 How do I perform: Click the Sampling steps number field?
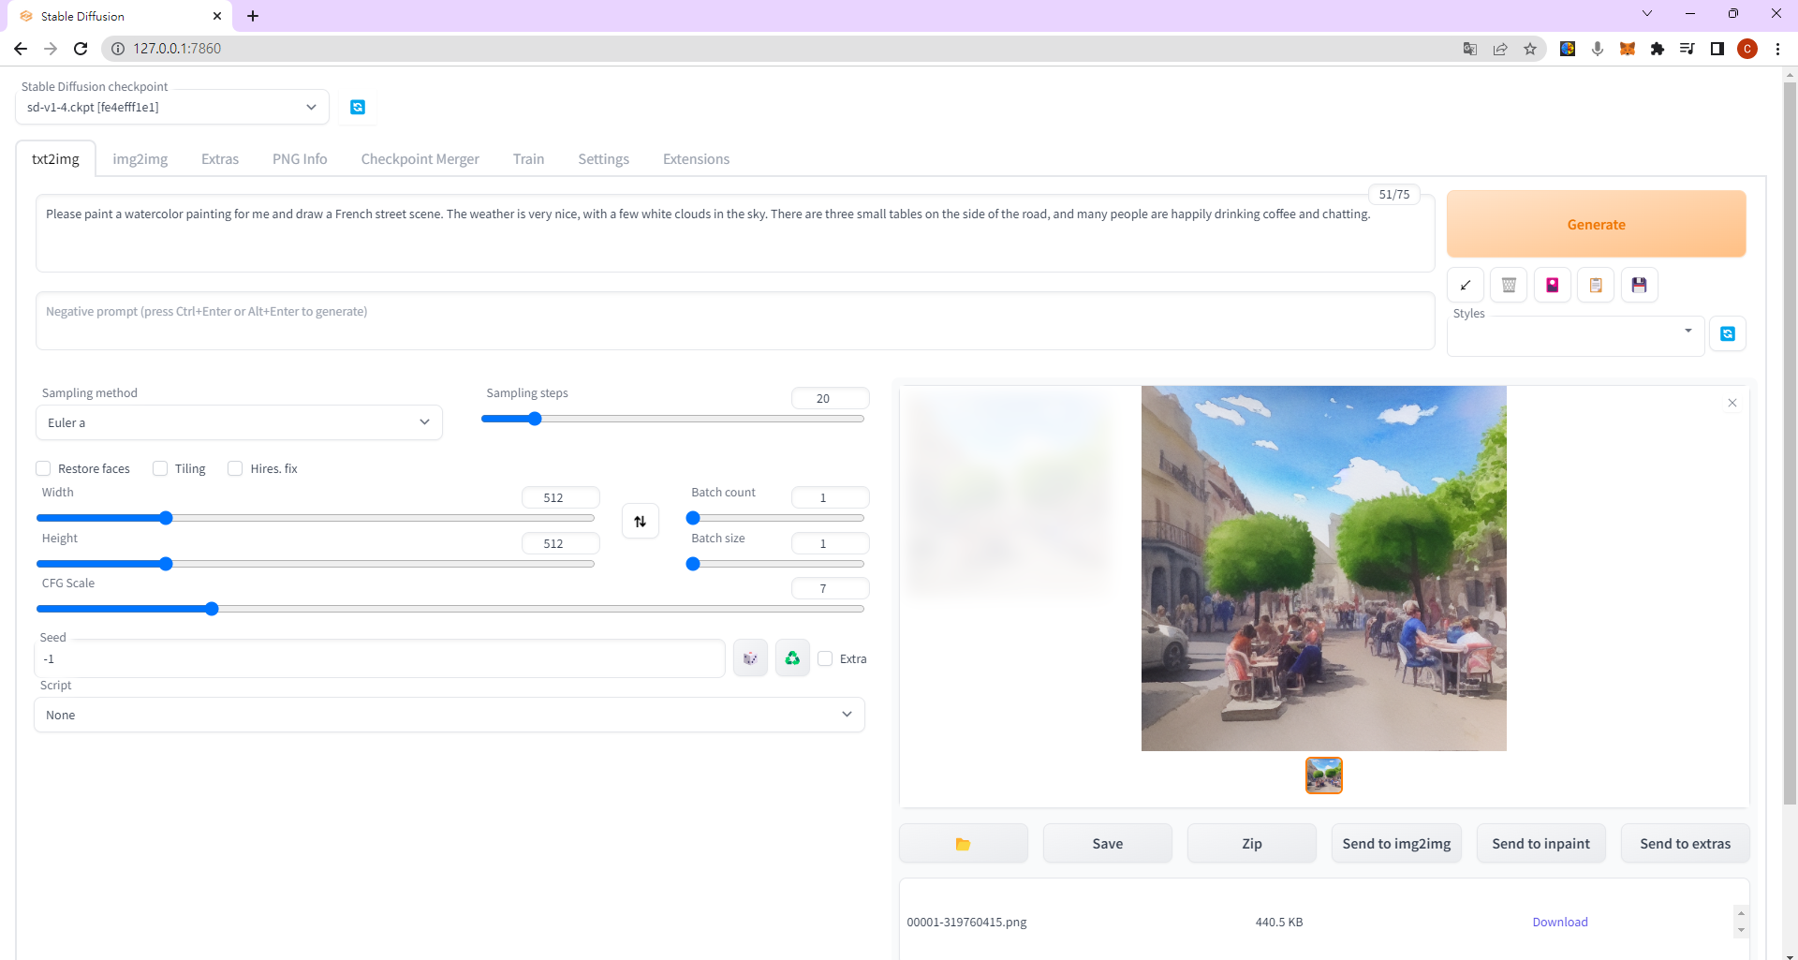(830, 398)
